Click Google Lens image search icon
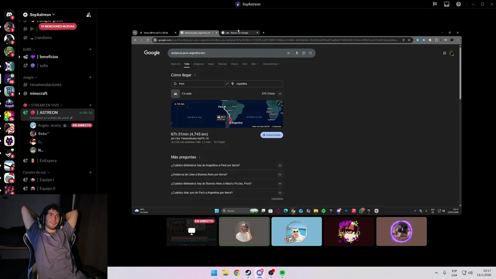Image resolution: width=496 pixels, height=279 pixels. click(304, 53)
